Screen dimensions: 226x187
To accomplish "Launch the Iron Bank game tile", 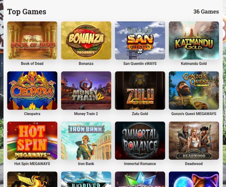I will [x=86, y=141].
